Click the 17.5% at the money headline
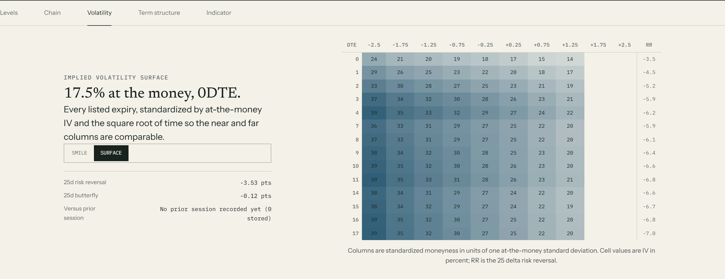This screenshot has height=279, width=725. pyautogui.click(x=152, y=93)
